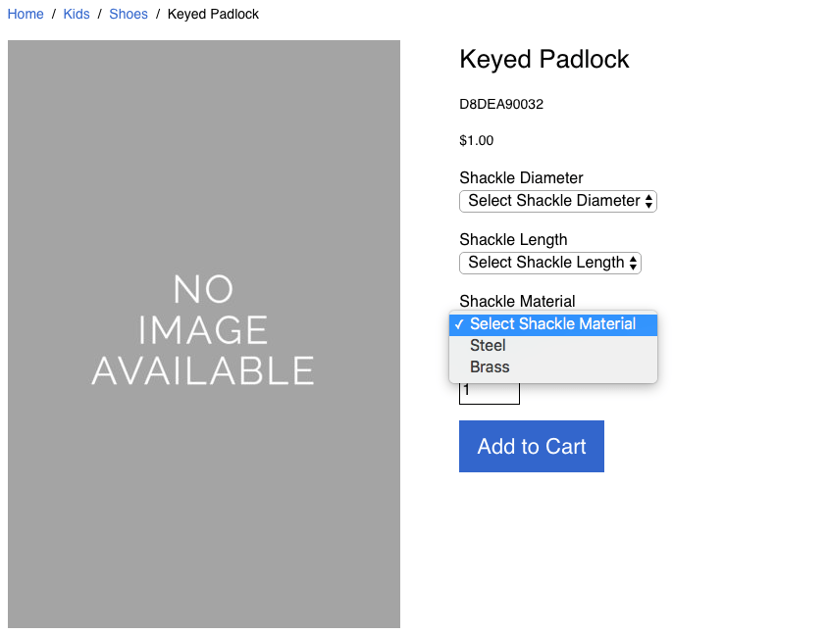This screenshot has height=634, width=828.
Task: Expand the Shackle Length dropdown
Action: 550,263
